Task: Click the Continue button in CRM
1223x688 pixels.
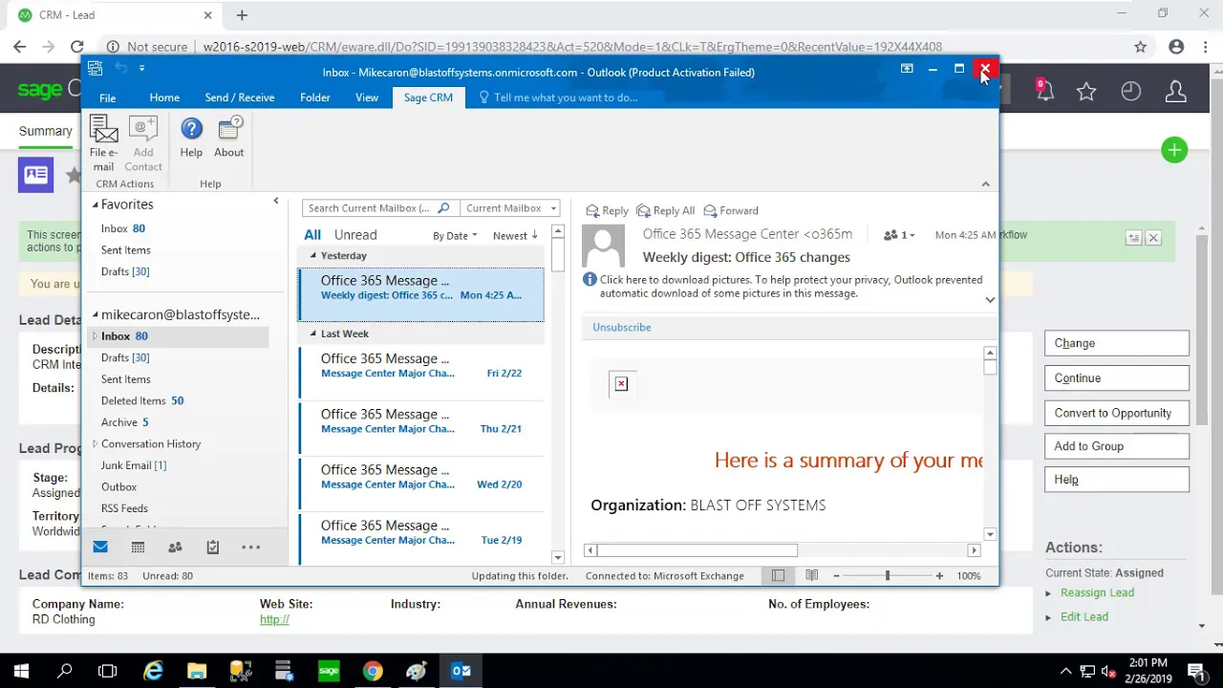Action: pos(1117,378)
